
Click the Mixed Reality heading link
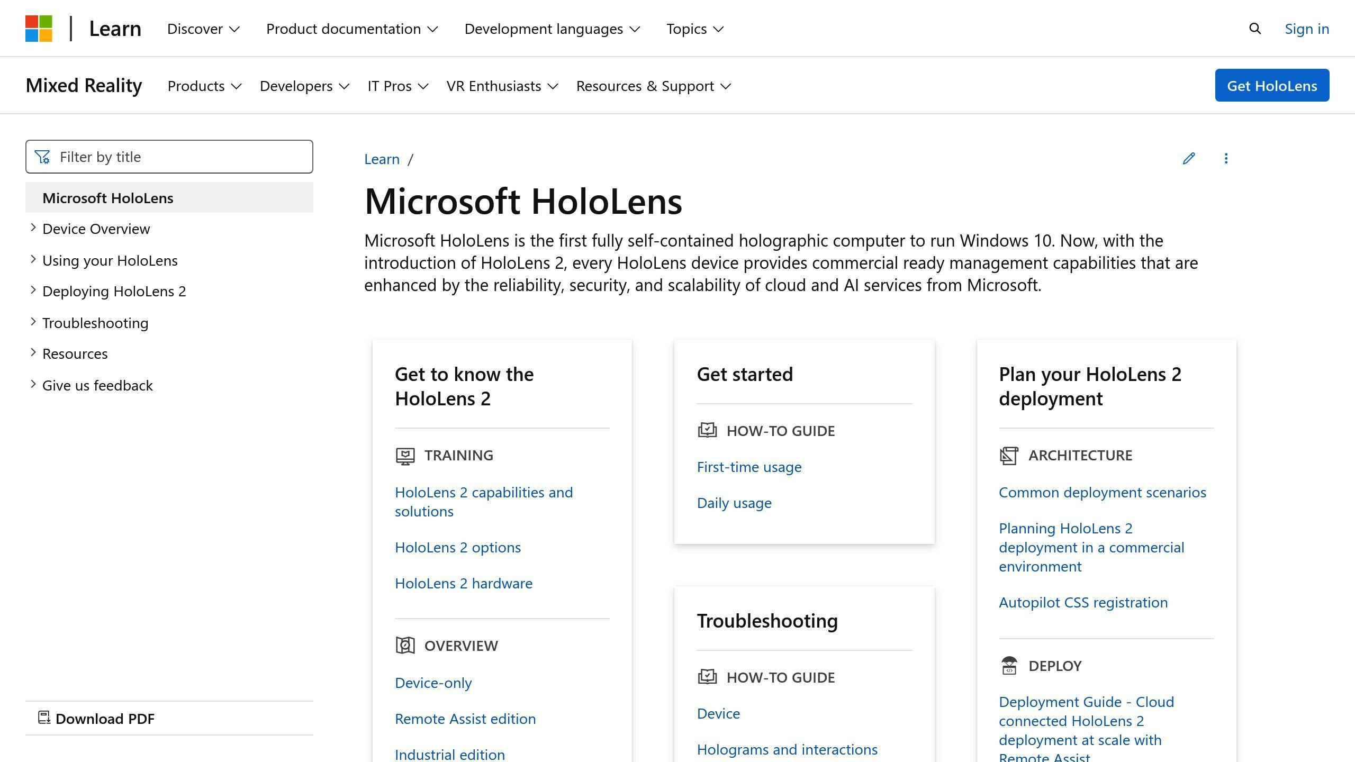(84, 85)
